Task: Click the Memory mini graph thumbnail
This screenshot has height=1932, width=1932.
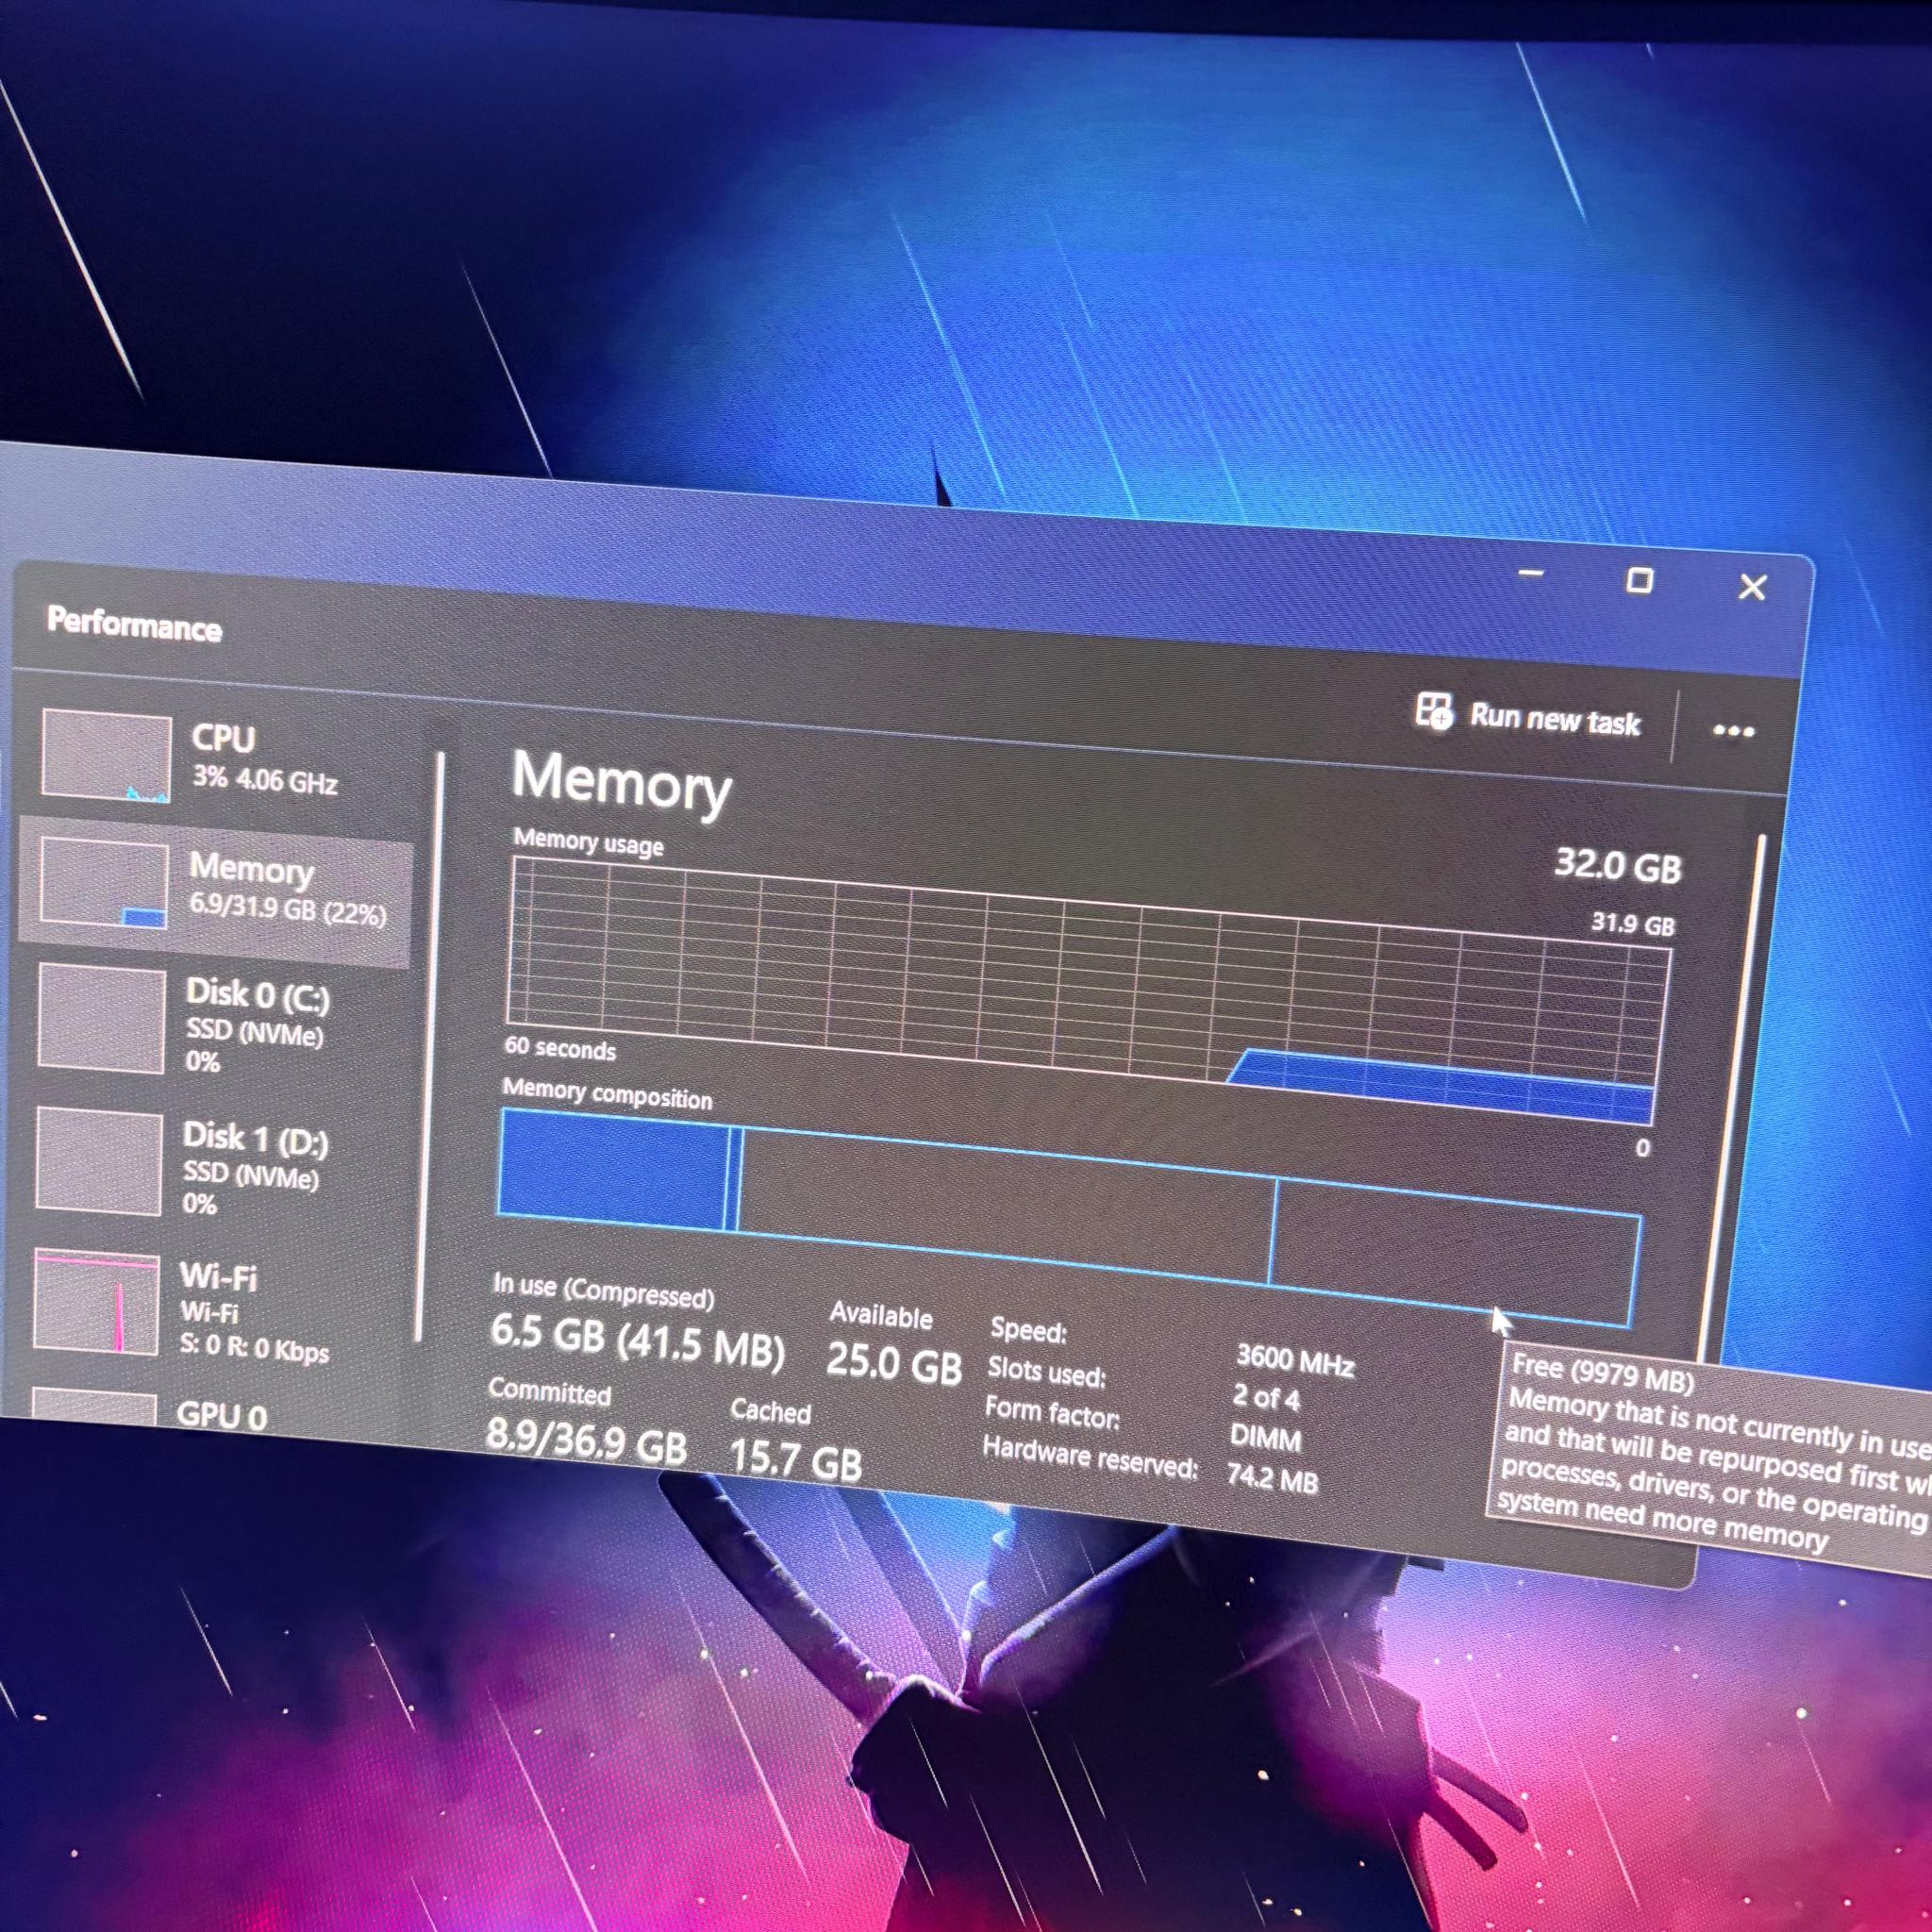Action: point(104,883)
